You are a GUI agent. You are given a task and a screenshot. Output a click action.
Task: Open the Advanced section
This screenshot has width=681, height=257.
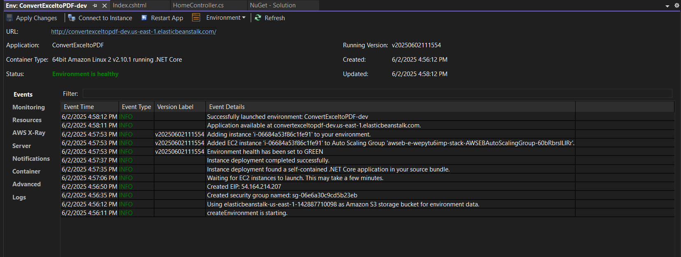(26, 184)
